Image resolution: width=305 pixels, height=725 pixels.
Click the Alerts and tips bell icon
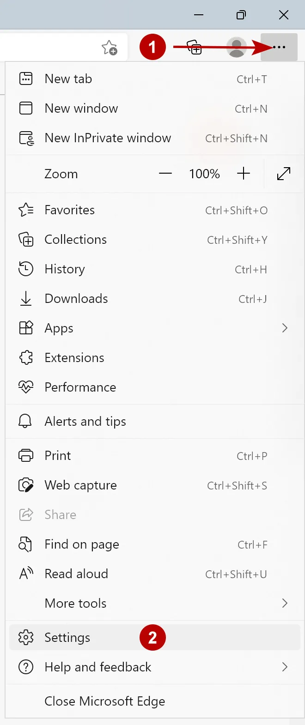click(26, 421)
